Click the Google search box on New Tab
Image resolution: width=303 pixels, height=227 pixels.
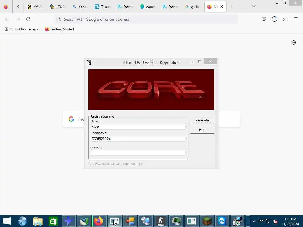point(151,119)
